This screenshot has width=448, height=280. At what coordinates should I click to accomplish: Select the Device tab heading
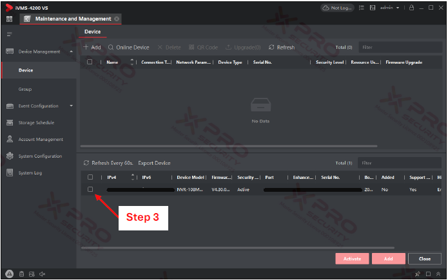tap(92, 32)
